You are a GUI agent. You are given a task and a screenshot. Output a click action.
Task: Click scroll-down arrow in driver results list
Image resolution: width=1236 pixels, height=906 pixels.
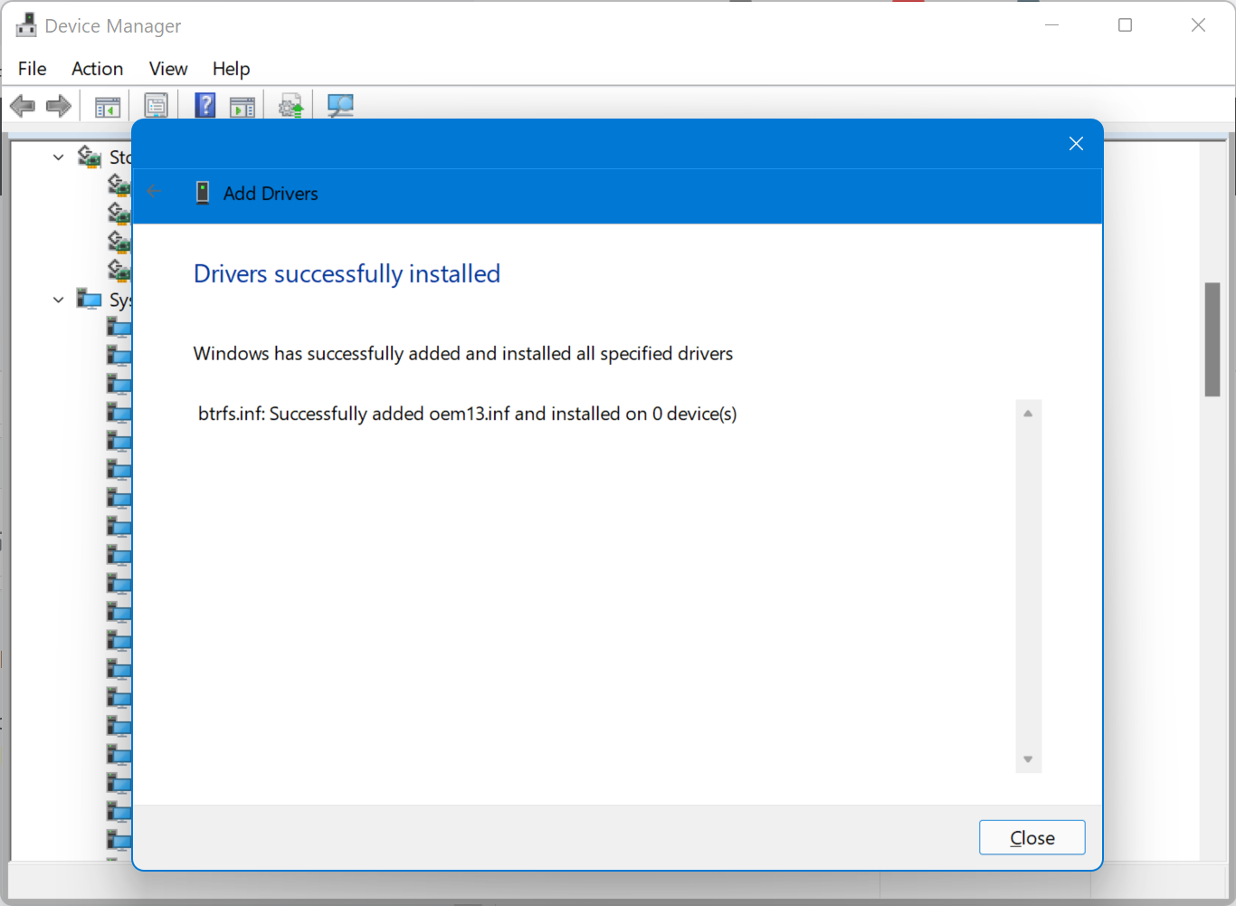point(1028,759)
